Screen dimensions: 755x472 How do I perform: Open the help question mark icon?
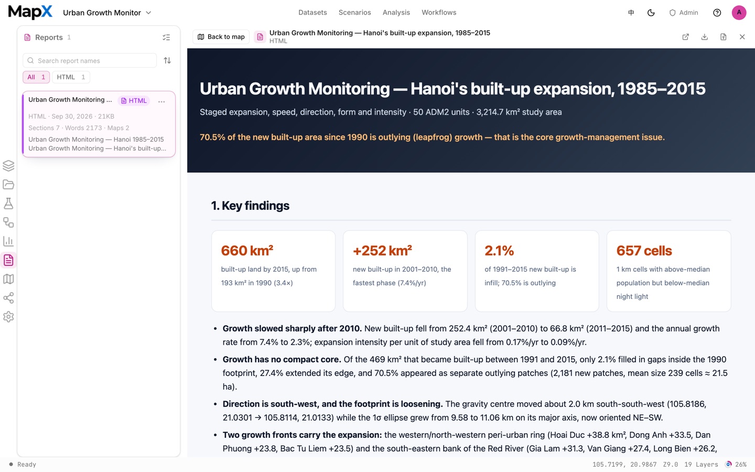click(717, 13)
